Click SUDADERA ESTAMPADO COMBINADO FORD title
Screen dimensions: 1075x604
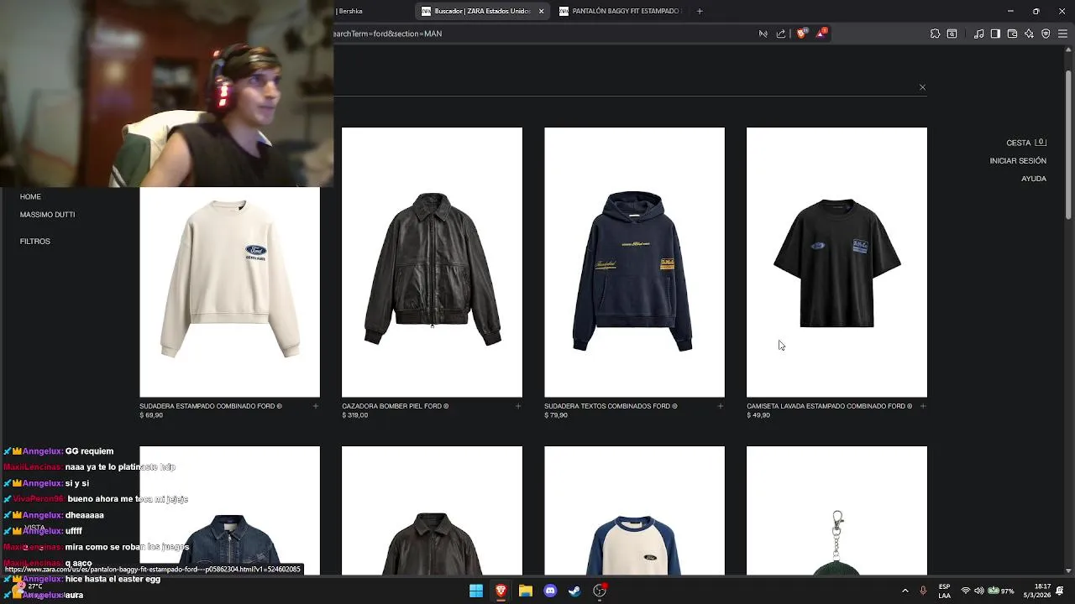coord(211,406)
